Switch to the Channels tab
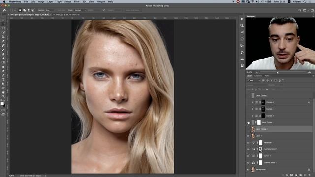The image size is (315, 177). point(258,76)
